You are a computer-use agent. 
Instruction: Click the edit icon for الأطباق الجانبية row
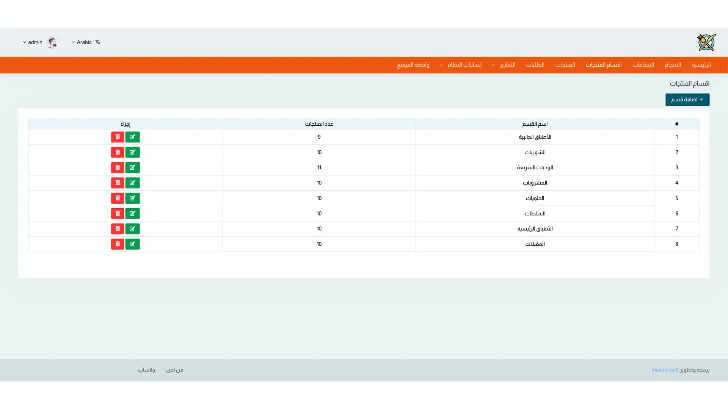(132, 137)
